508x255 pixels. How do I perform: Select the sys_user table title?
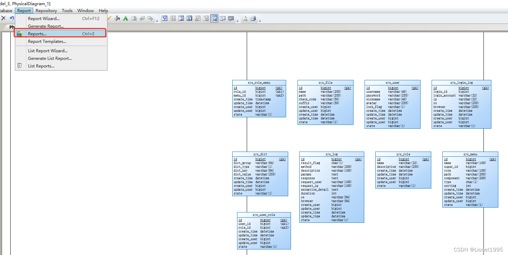[x=393, y=83]
